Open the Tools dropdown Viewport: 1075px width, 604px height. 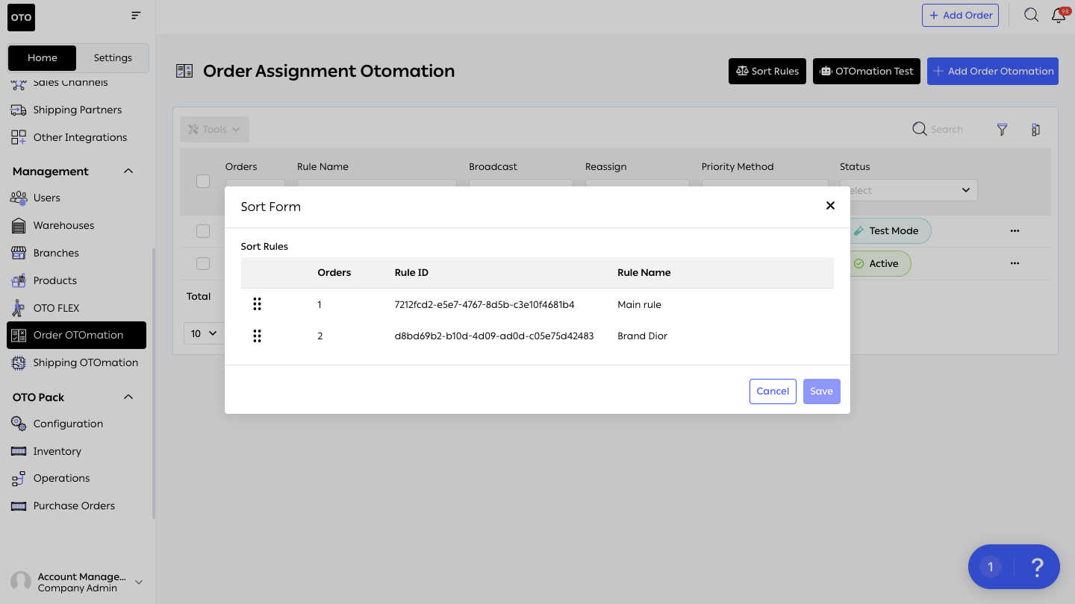click(x=215, y=129)
